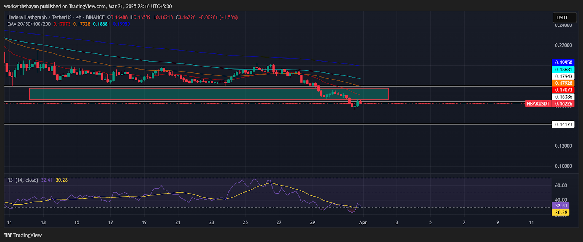The height and width of the screenshot is (242, 583).
Task: Click the TradingView logo icon
Action: [x=8, y=235]
